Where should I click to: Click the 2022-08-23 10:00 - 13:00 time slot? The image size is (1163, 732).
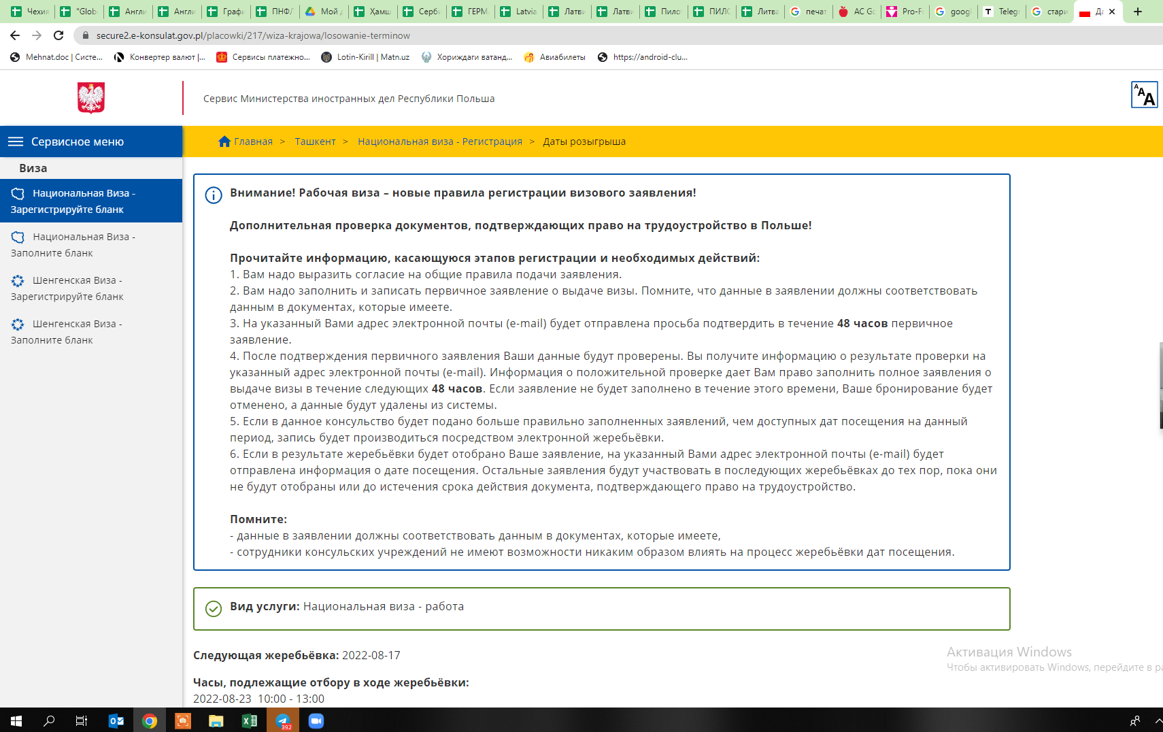258,699
